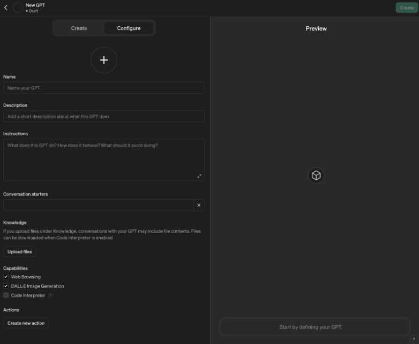Image resolution: width=419 pixels, height=344 pixels.
Task: Disable the Web Browsing capability
Action: pos(6,277)
